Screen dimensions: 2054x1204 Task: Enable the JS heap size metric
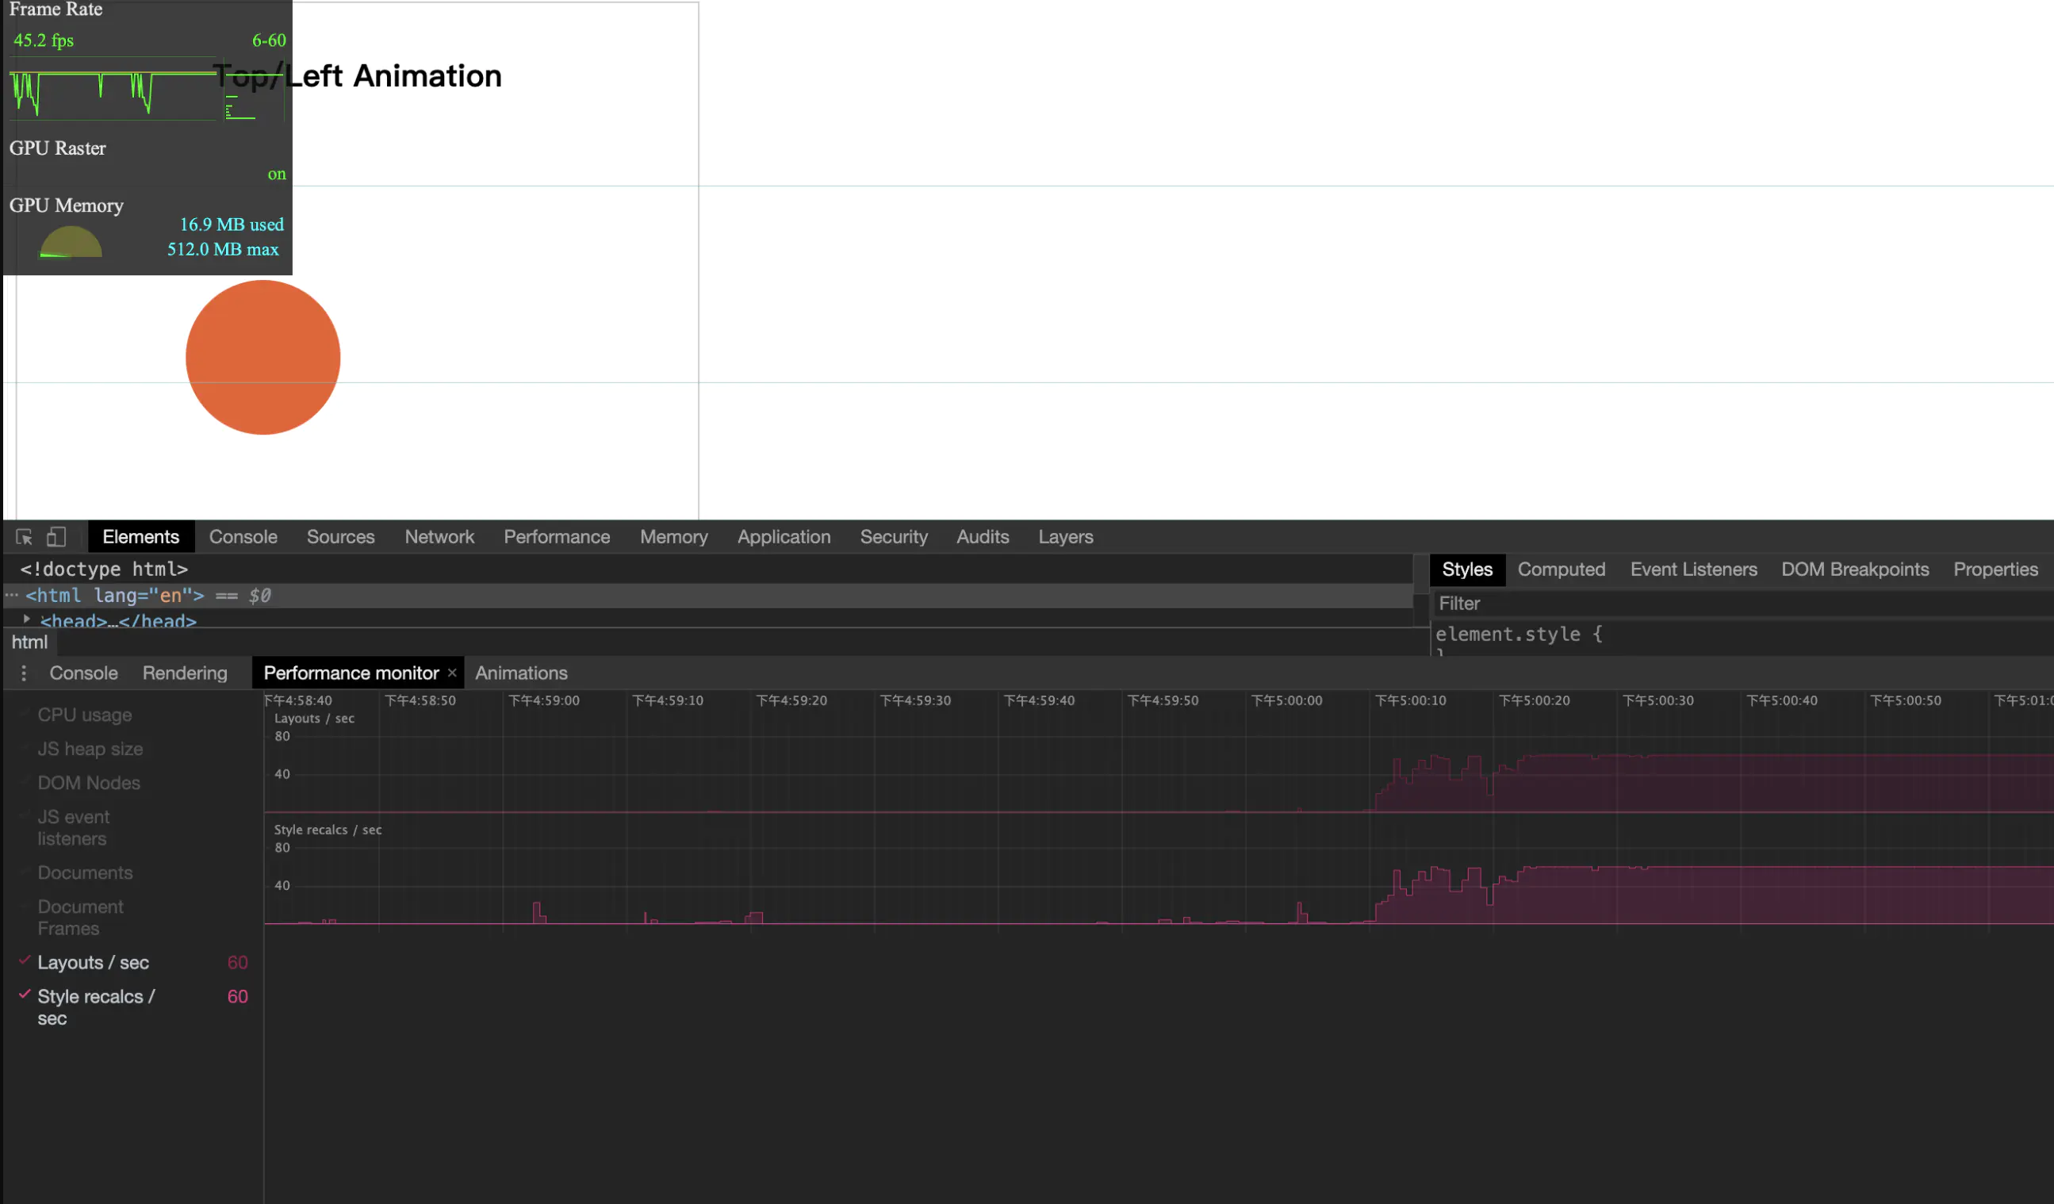point(90,750)
